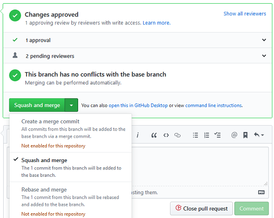Open the merge method dropdown arrow
274x218 pixels.
pyautogui.click(x=71, y=105)
